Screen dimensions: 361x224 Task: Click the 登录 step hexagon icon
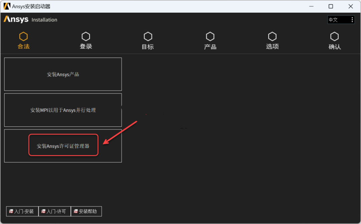click(x=86, y=36)
